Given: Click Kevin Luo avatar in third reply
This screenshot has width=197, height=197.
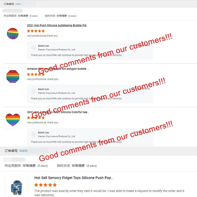Looking at the screenshot, I should [34, 134].
